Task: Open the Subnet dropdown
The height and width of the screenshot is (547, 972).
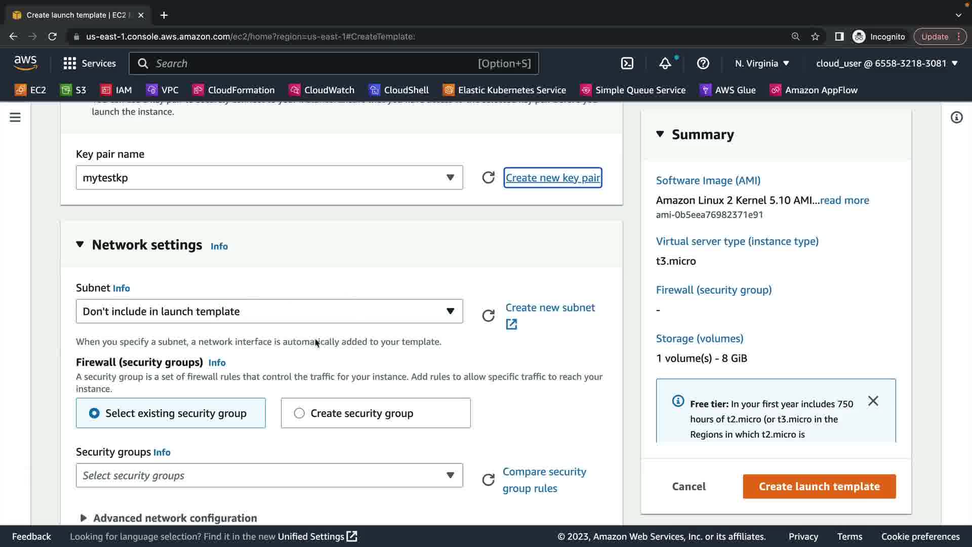Action: pos(269,311)
